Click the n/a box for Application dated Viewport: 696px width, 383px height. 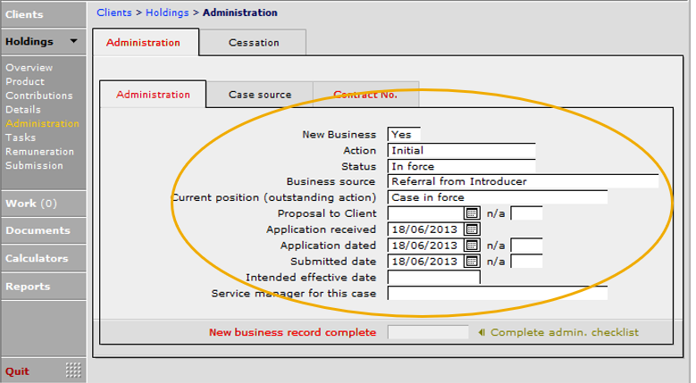[526, 246]
